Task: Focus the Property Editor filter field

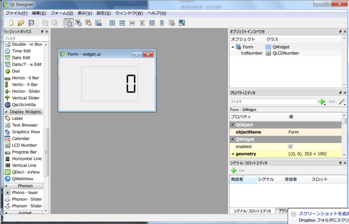Action: pos(274,102)
